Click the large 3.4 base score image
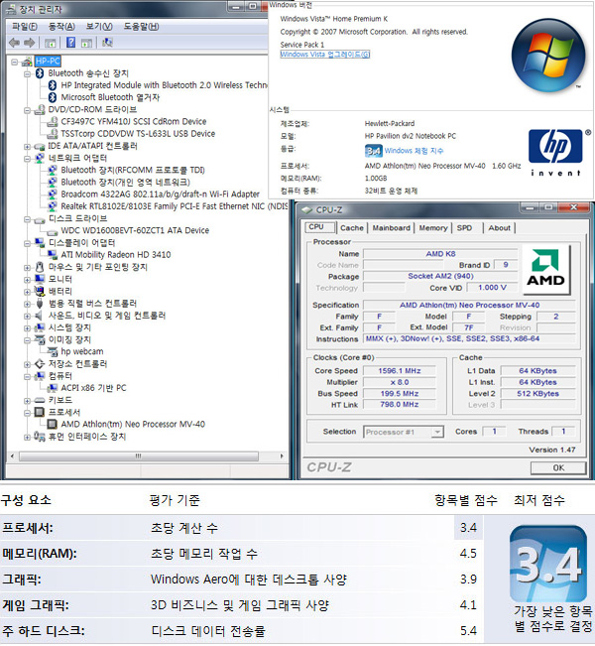This screenshot has width=595, height=646. coord(548,564)
